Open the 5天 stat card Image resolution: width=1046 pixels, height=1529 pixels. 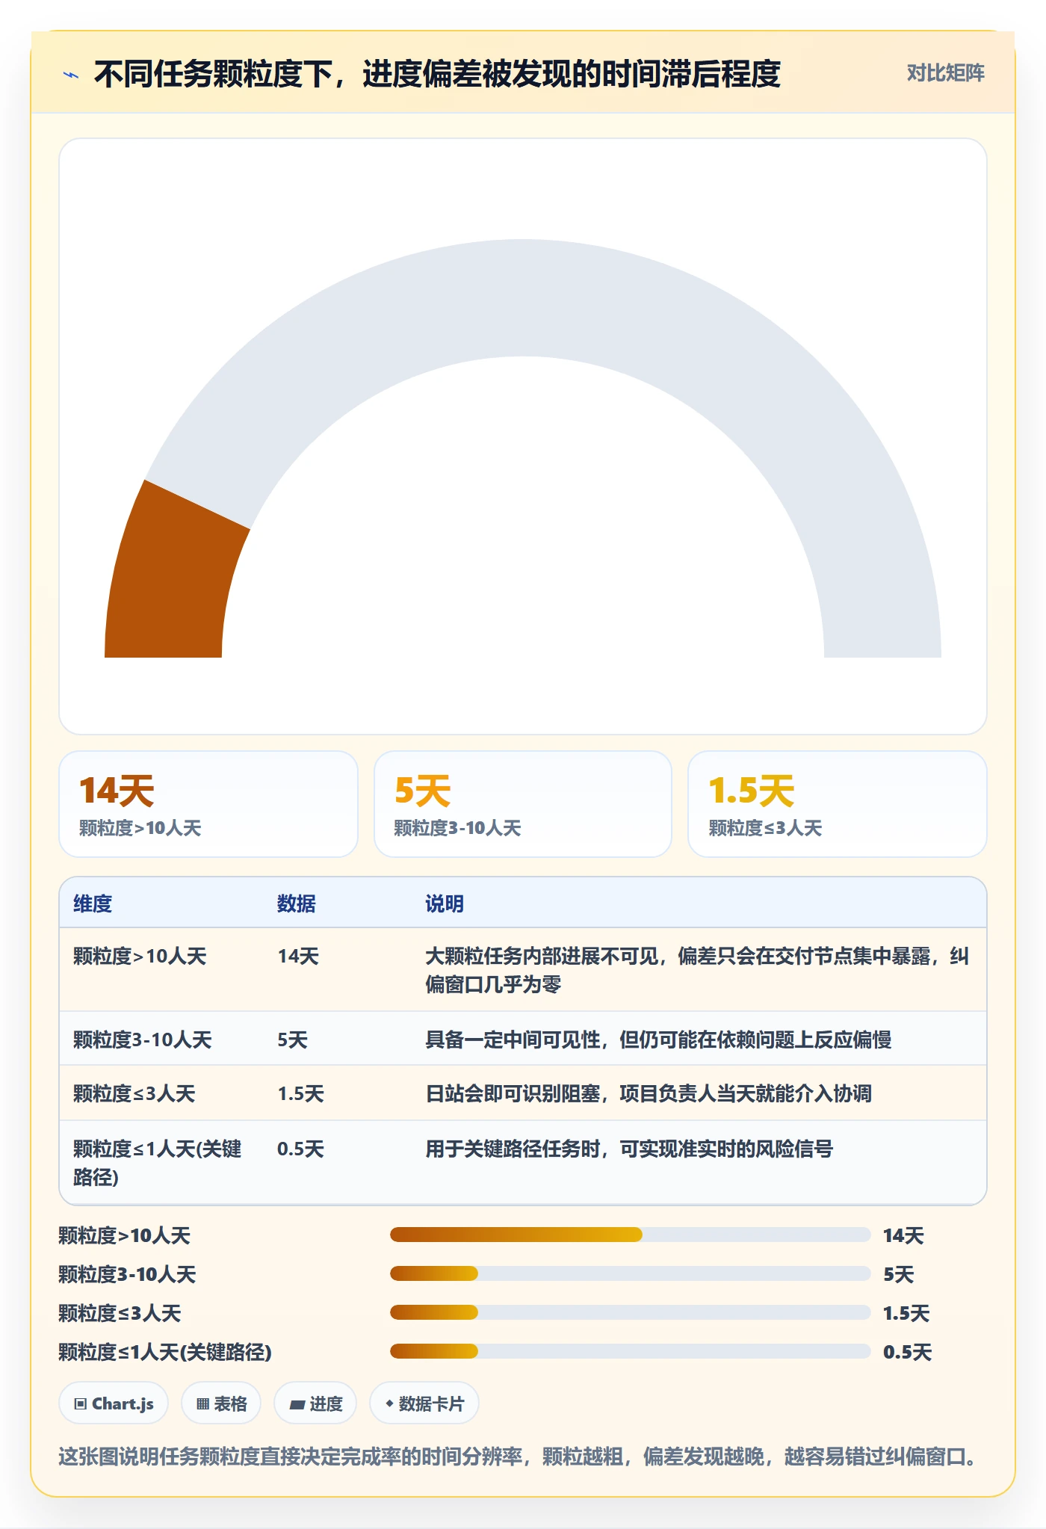[x=523, y=804]
